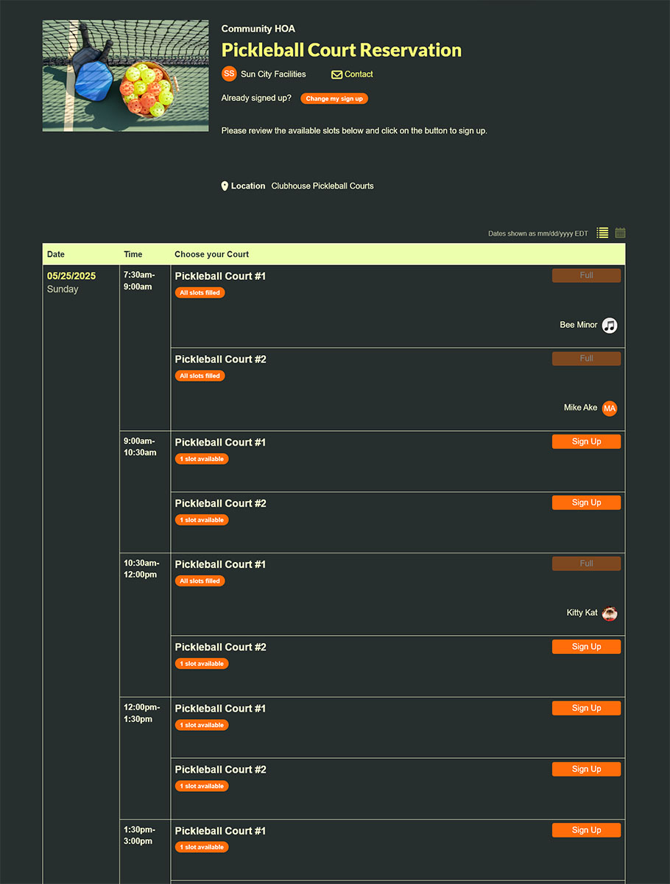Sign up for 9:00am Pickleball Court #1
Image resolution: width=670 pixels, height=884 pixels.
click(x=586, y=441)
